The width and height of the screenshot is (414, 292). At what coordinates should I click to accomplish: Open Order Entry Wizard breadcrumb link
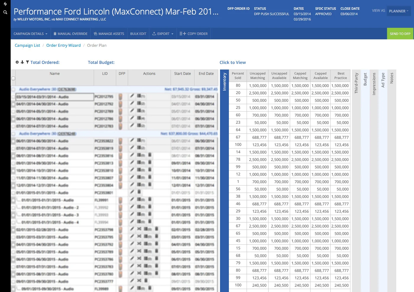[64, 45]
